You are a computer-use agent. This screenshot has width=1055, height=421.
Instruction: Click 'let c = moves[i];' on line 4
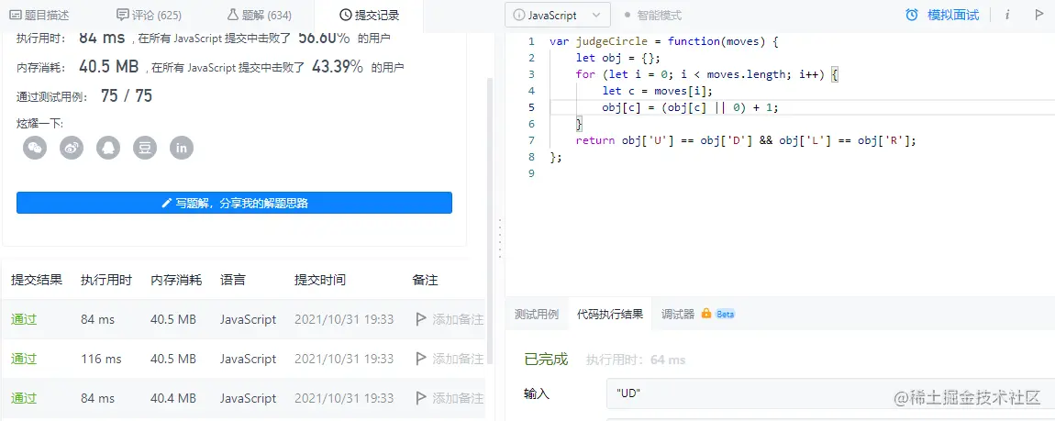click(657, 91)
